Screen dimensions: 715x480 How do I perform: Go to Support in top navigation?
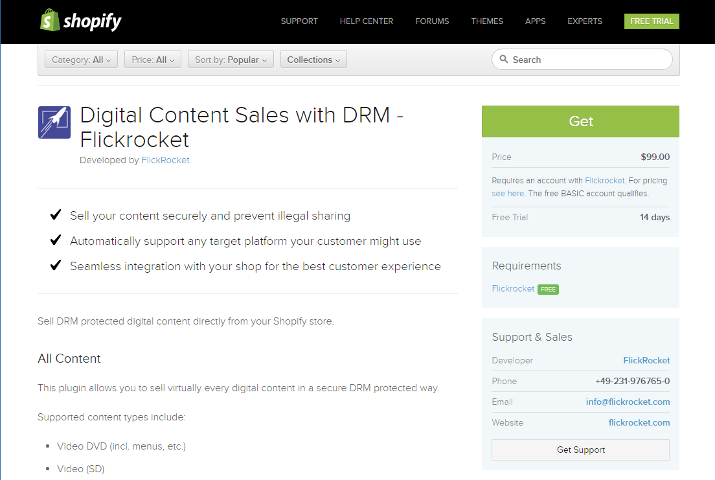click(x=299, y=21)
